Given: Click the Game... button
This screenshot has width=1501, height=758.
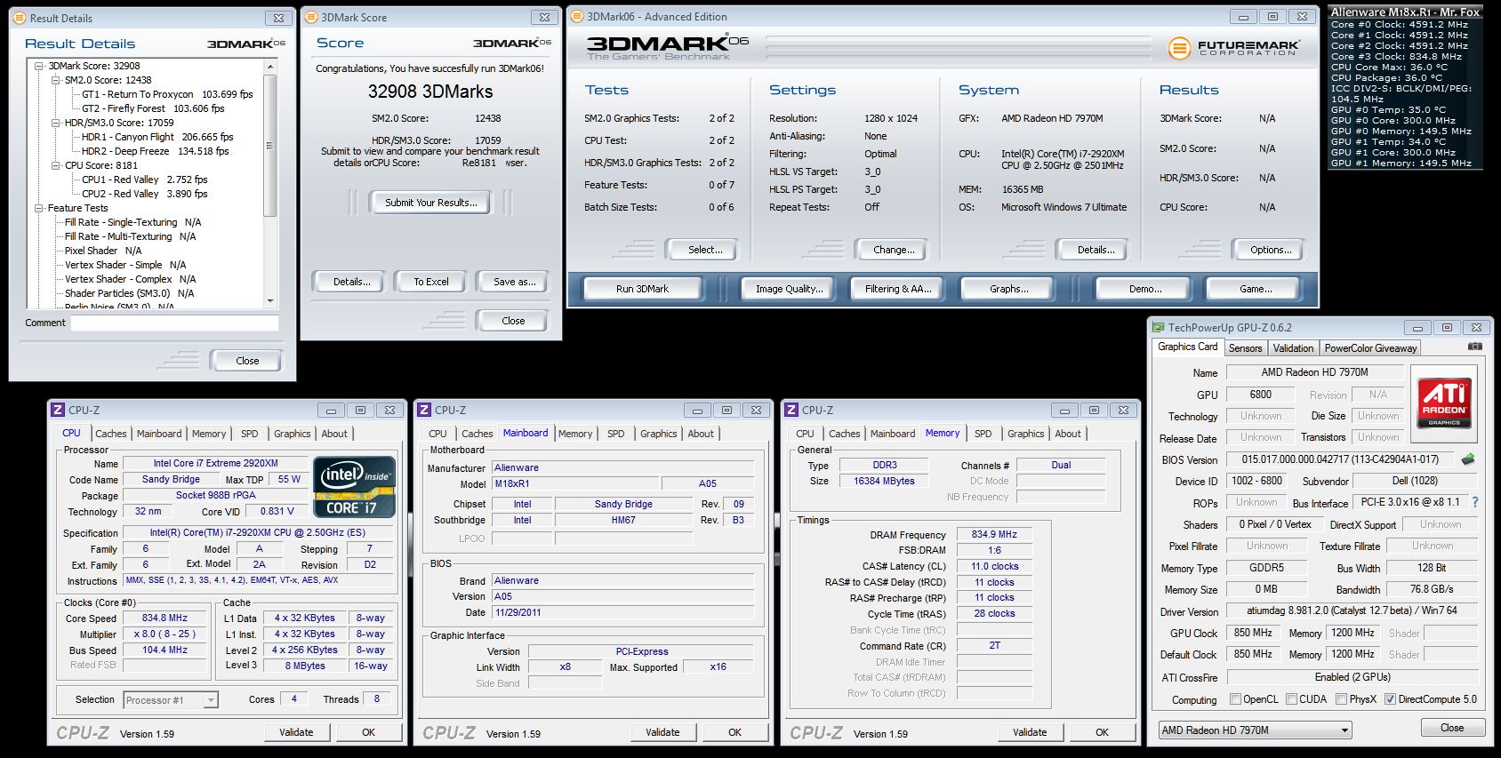Looking at the screenshot, I should (1255, 289).
